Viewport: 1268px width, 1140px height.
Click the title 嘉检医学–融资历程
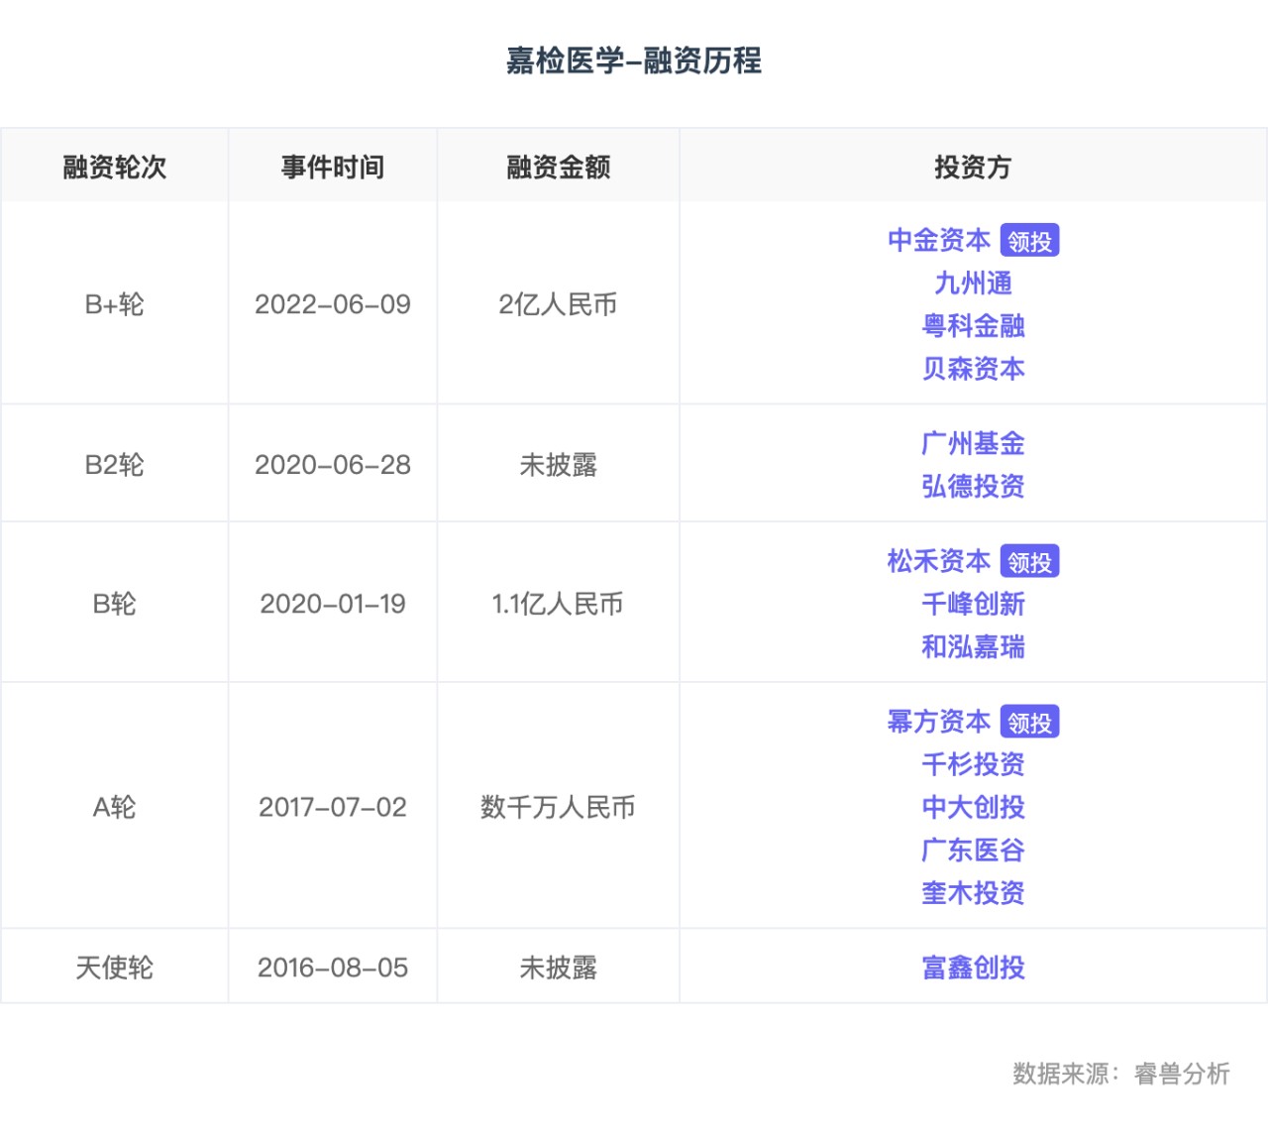tap(634, 60)
